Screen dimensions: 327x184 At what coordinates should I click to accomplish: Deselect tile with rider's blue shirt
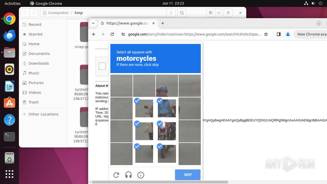167,108
